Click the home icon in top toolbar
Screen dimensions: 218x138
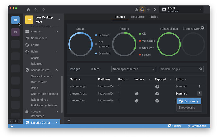28,9
